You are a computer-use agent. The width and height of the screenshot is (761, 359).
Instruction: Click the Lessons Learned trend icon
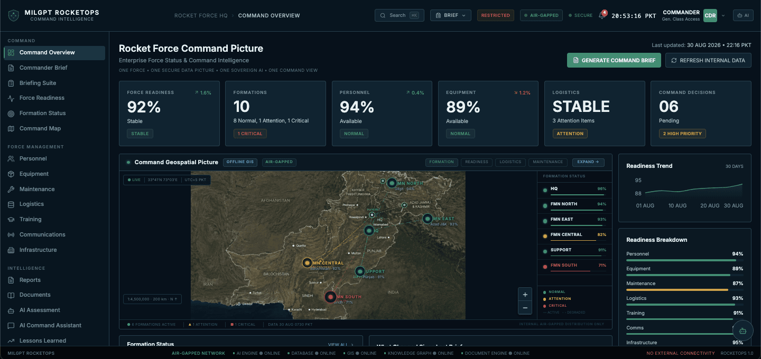pos(11,341)
